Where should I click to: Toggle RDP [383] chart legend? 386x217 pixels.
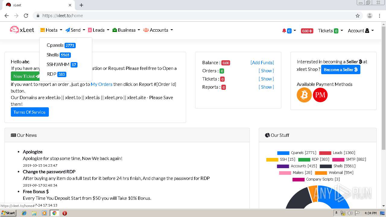click(314, 159)
